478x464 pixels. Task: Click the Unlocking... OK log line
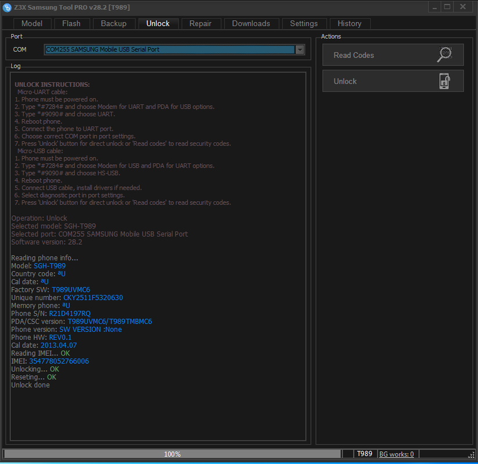point(35,369)
